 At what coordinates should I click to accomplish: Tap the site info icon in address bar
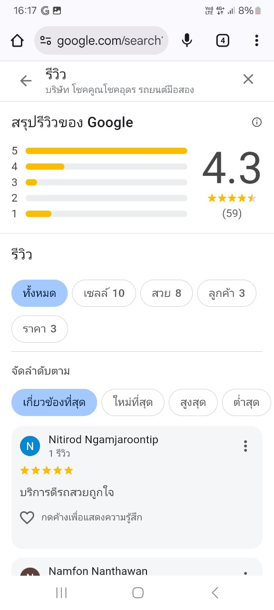pyautogui.click(x=46, y=41)
